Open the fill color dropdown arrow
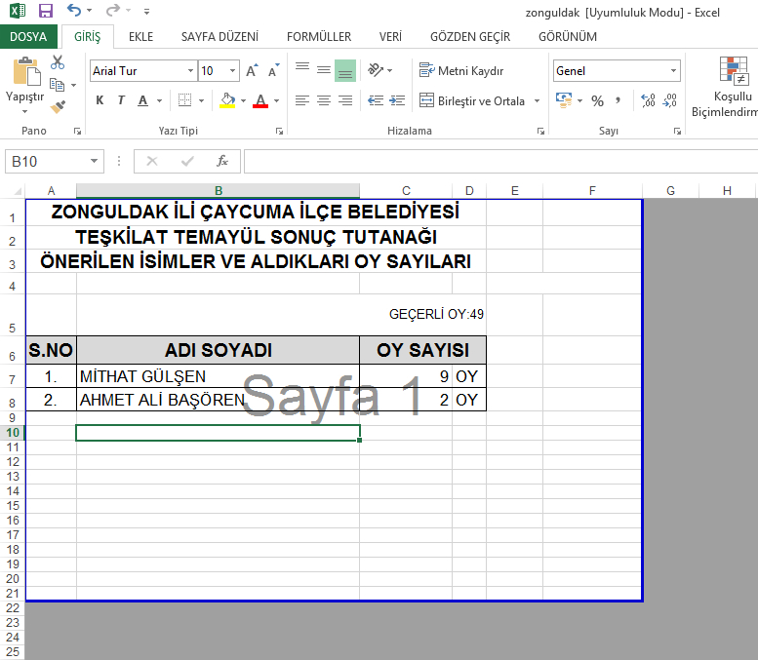The height and width of the screenshot is (660, 758). pos(243,101)
